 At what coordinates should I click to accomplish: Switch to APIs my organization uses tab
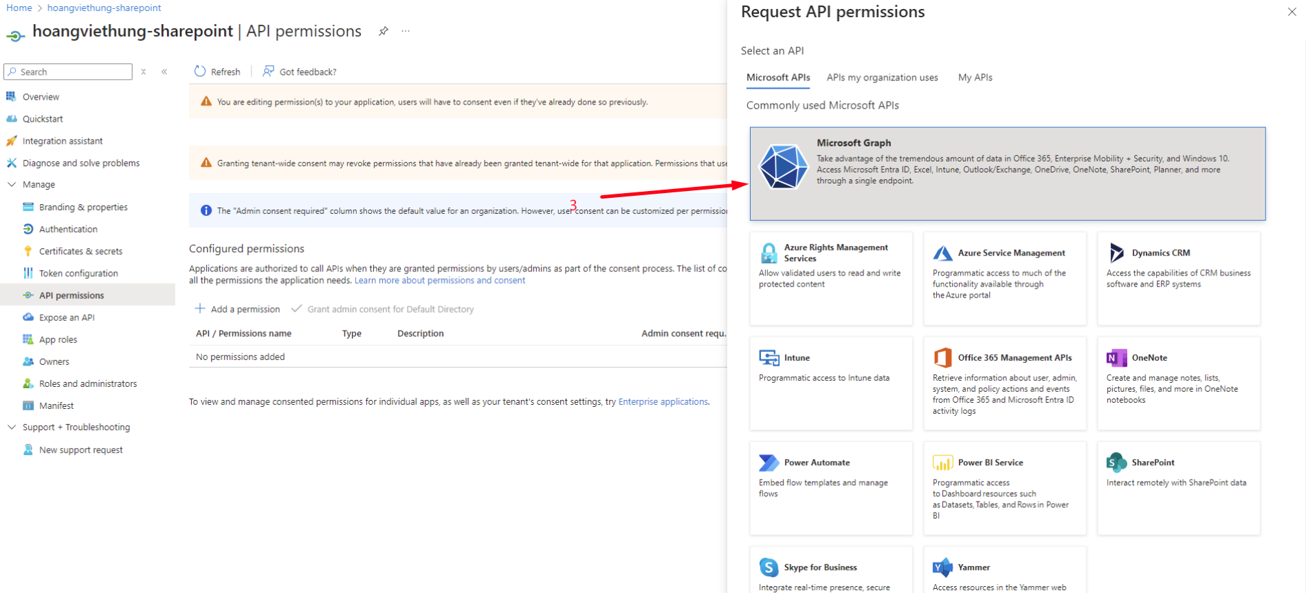point(882,78)
